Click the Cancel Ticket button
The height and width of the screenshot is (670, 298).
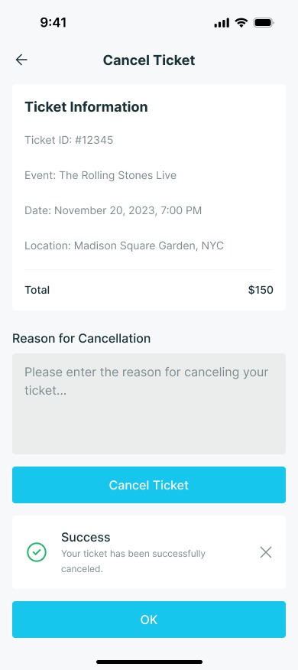(x=148, y=485)
